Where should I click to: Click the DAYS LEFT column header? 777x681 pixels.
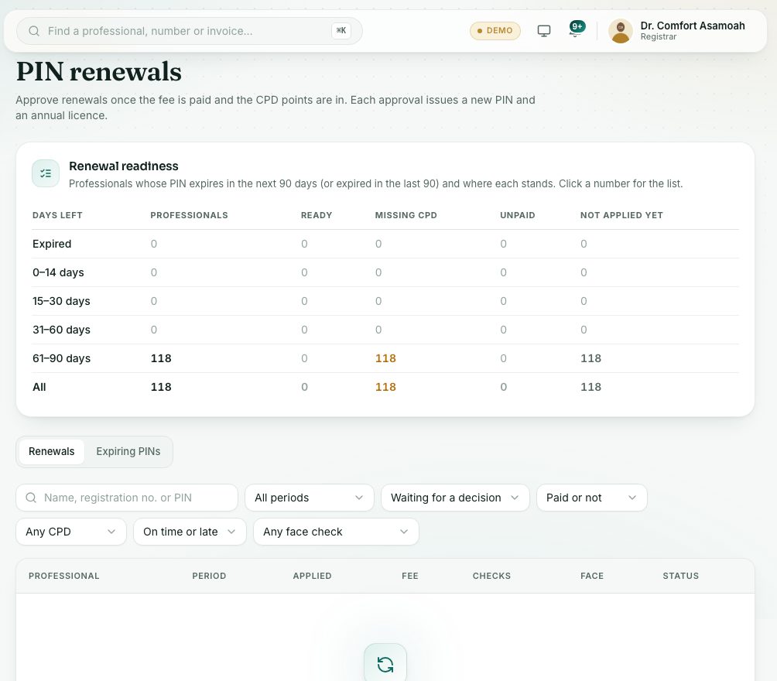pyautogui.click(x=57, y=215)
